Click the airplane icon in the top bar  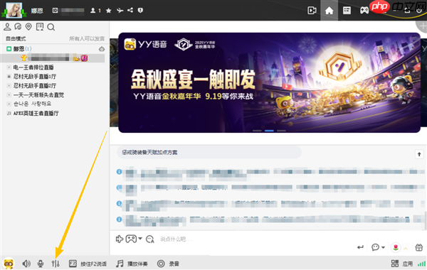(120, 11)
